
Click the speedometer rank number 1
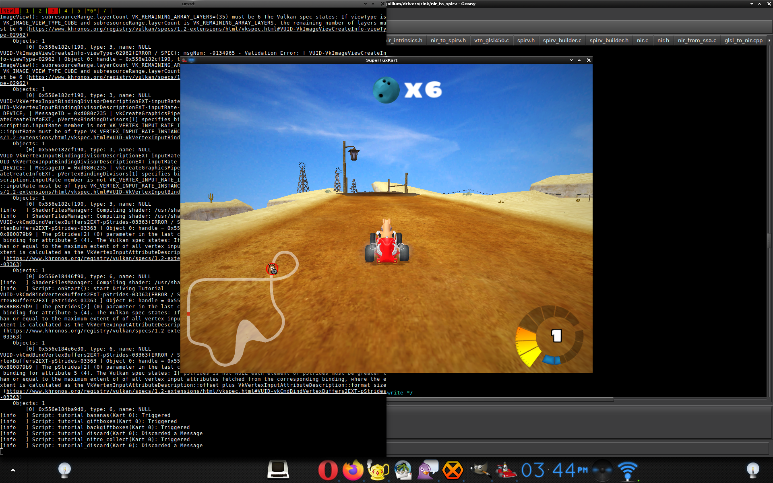(556, 335)
